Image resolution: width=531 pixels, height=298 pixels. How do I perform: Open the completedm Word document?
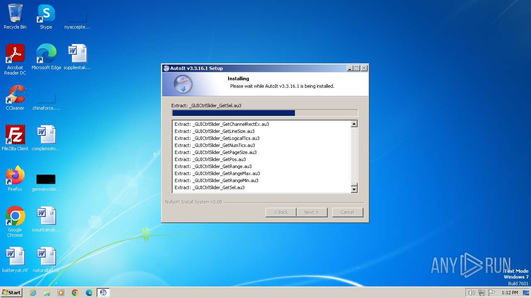coord(46,138)
